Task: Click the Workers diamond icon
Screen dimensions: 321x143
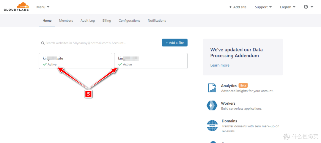Action: (x=212, y=106)
